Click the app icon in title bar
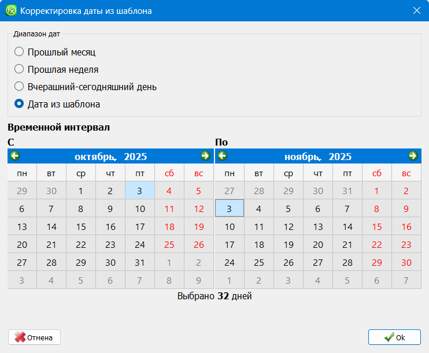 [10, 10]
